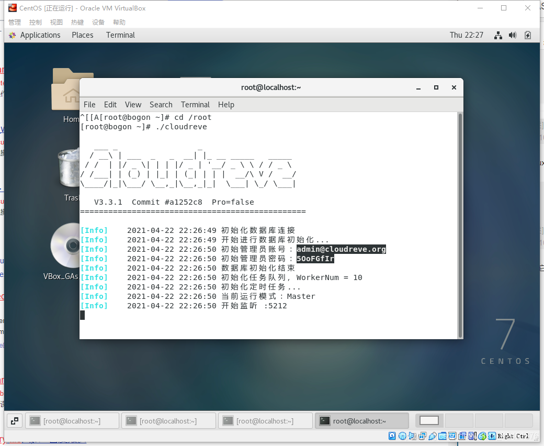Click the Right Ctrl host key label

point(513,436)
